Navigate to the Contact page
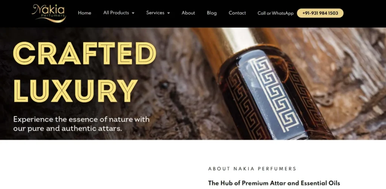This screenshot has height=189, width=386. [237, 13]
